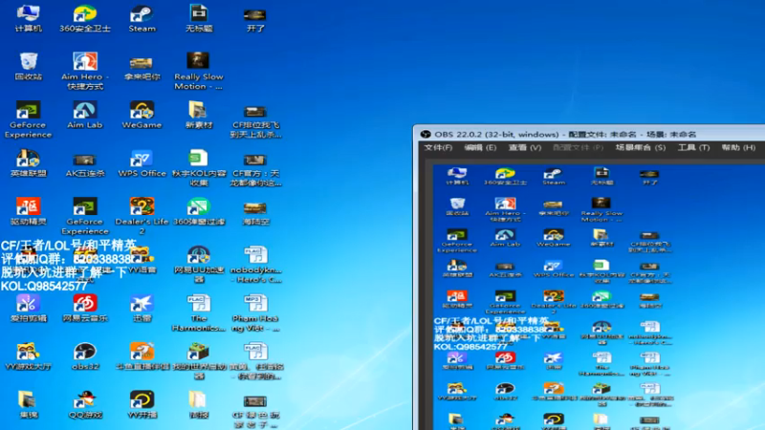Open the 回收站 (Recycle Bin) icon
Image resolution: width=765 pixels, height=430 pixels.
point(28,67)
